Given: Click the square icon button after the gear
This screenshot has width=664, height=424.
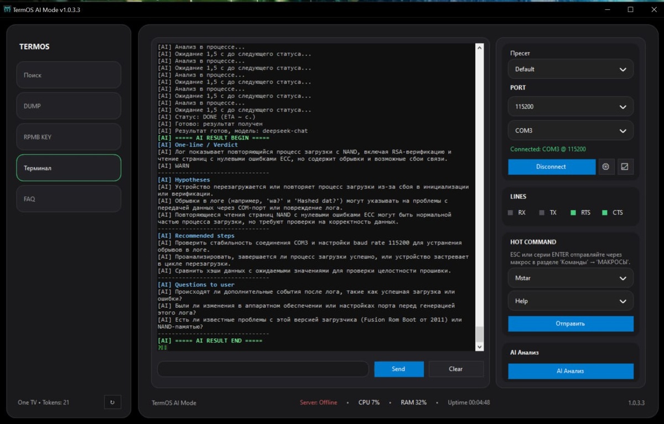Looking at the screenshot, I should pyautogui.click(x=625, y=167).
